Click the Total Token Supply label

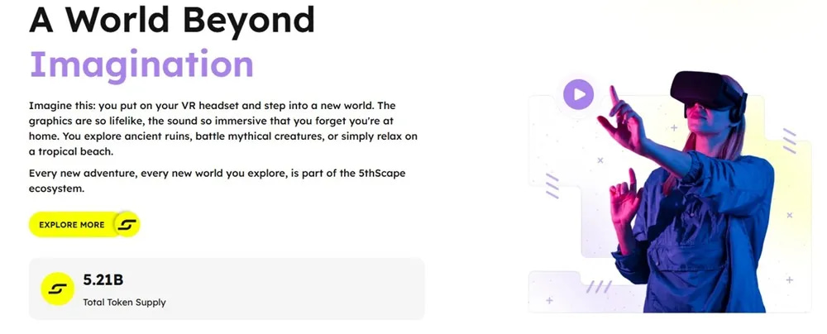[x=125, y=303]
